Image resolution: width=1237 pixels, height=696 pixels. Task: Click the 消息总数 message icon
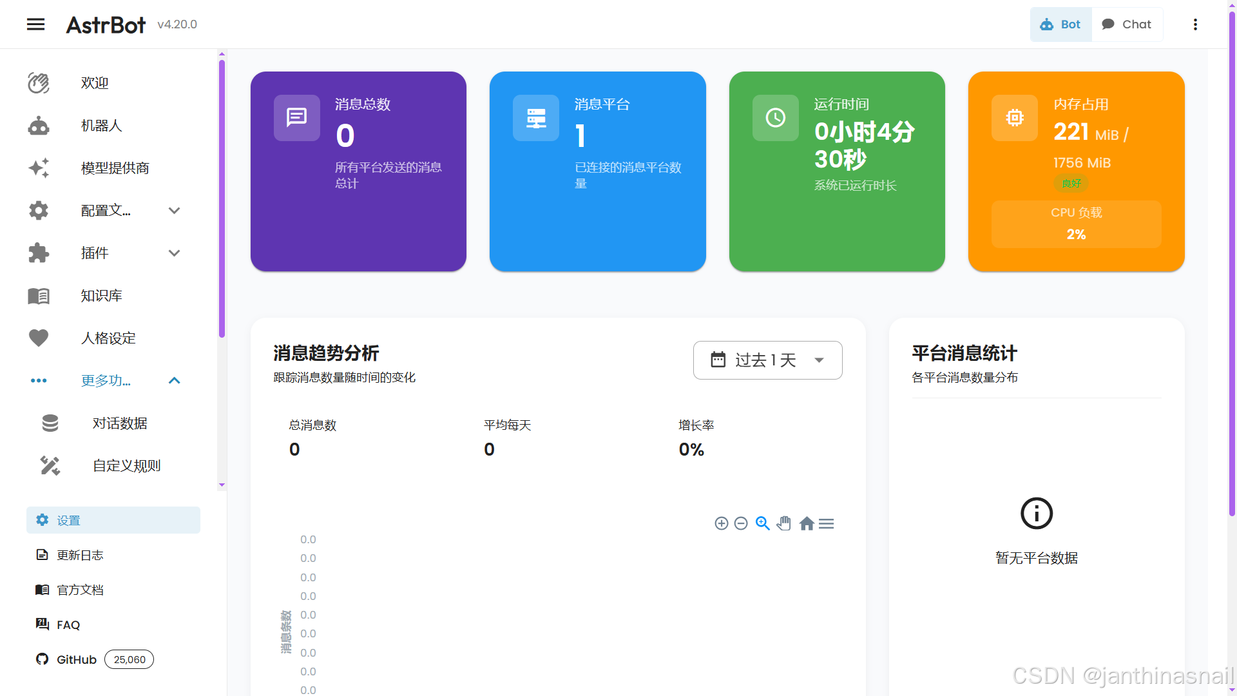click(297, 118)
